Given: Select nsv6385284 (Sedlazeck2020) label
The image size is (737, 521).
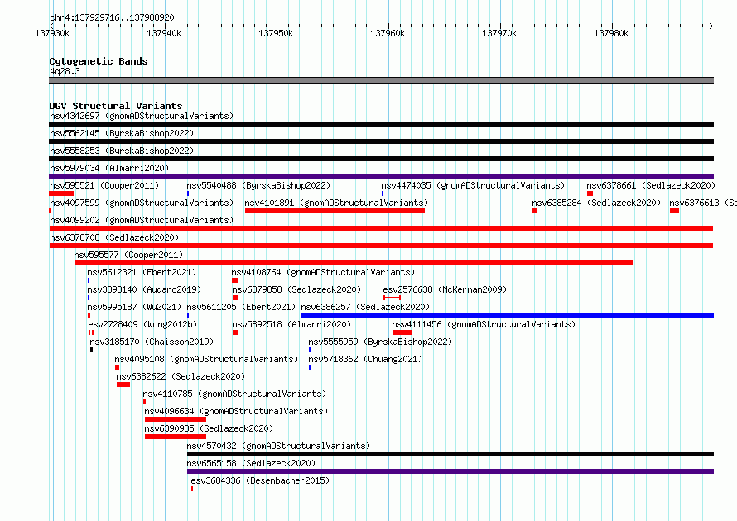Looking at the screenshot, I should tap(596, 203).
